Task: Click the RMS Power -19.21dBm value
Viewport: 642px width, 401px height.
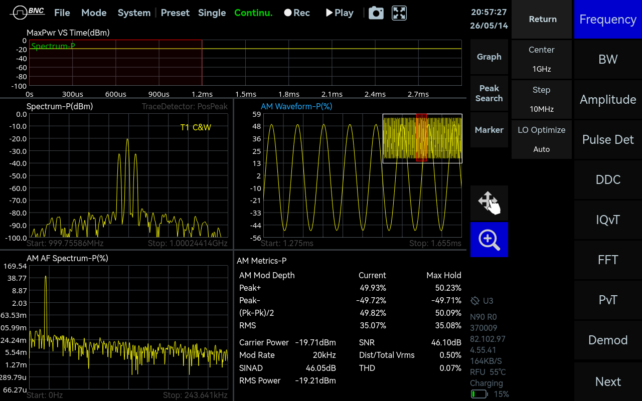Action: pos(315,380)
